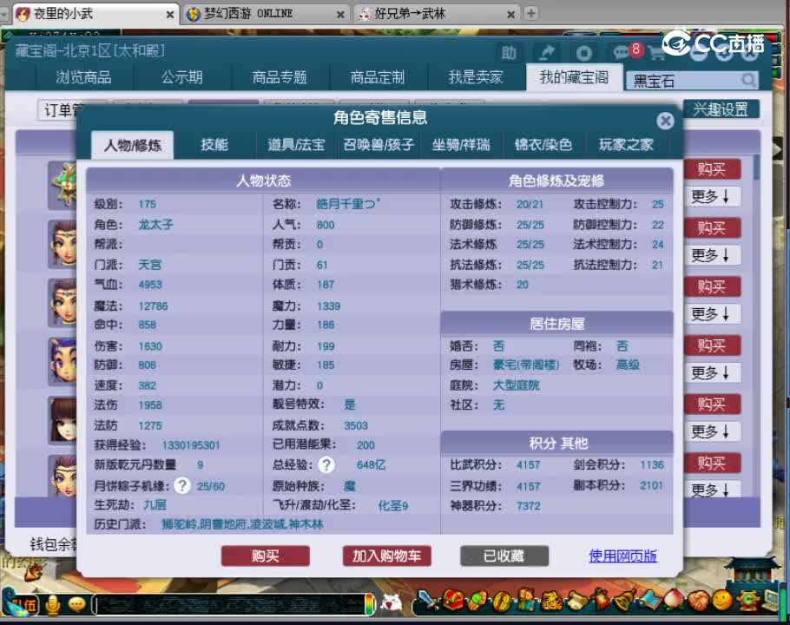Click the colored meter beside chat bar
The image size is (790, 625).
pyautogui.click(x=370, y=604)
